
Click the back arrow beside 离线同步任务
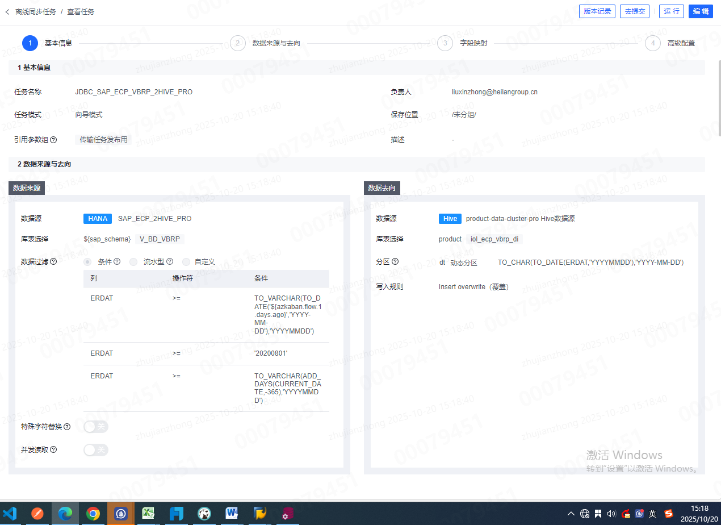coord(7,11)
